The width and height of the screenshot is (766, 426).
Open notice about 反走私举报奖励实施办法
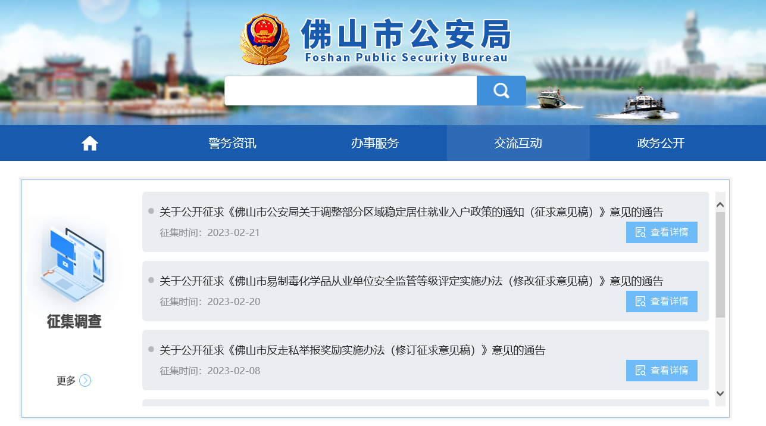(352, 350)
